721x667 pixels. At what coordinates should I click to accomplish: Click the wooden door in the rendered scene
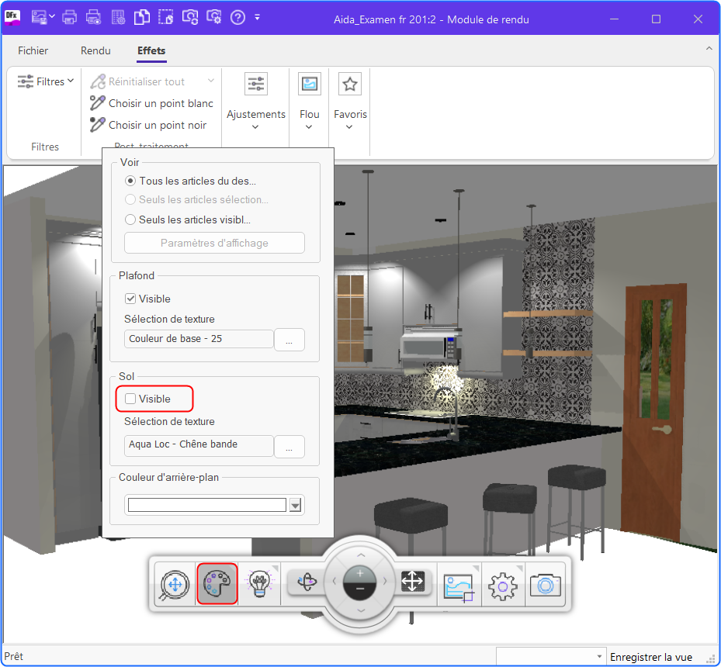pos(654,412)
